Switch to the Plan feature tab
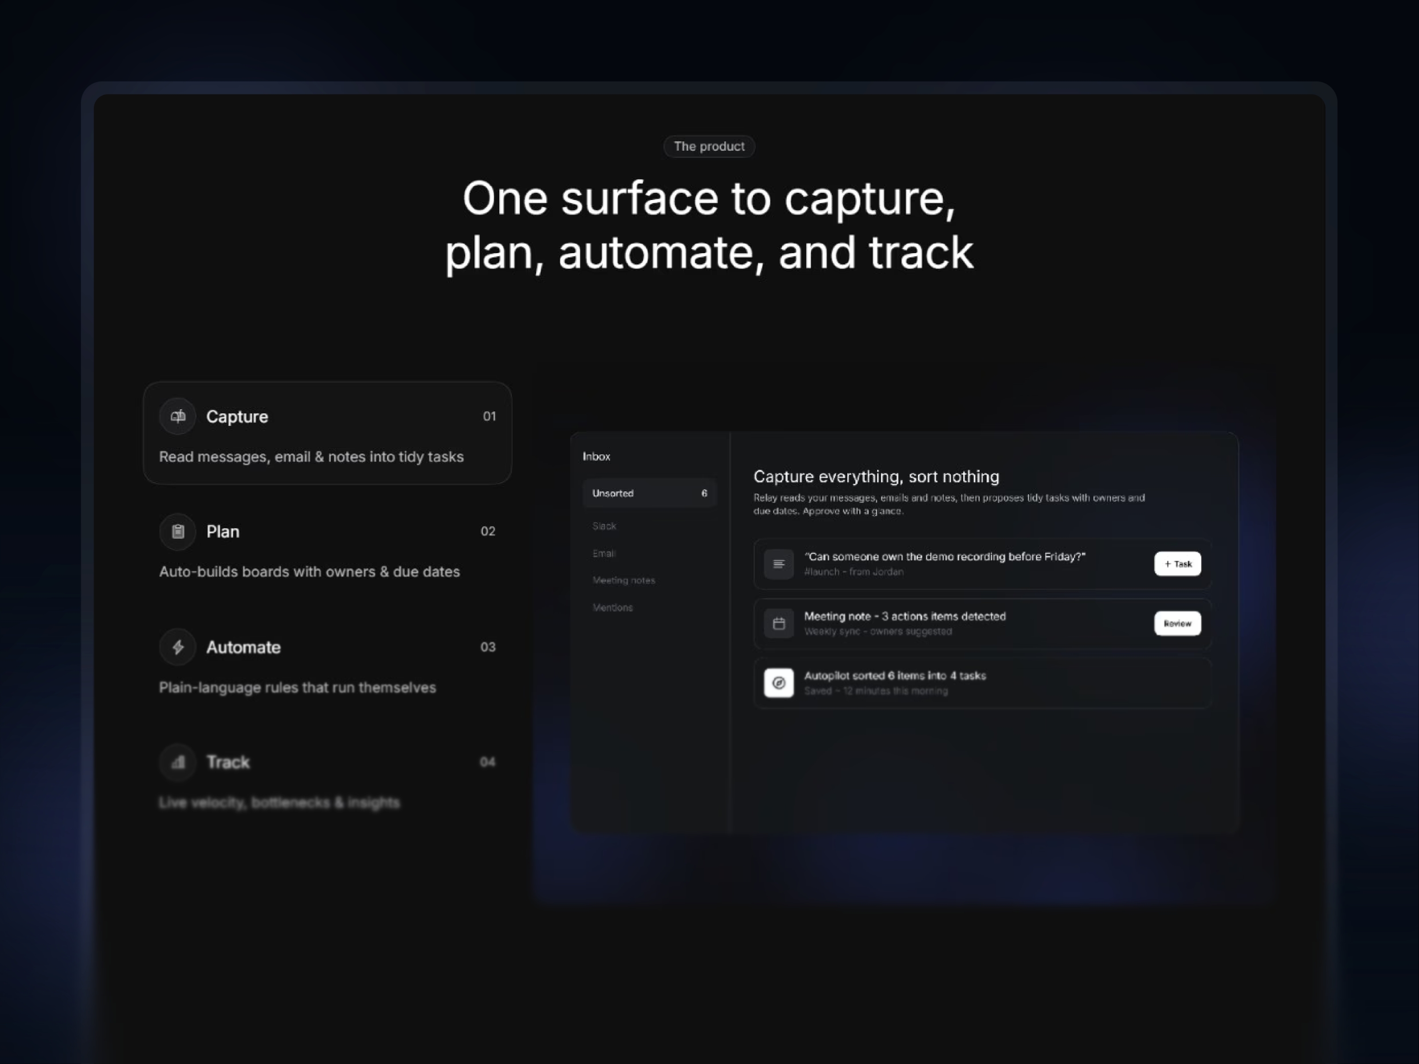The image size is (1419, 1064). (x=327, y=548)
